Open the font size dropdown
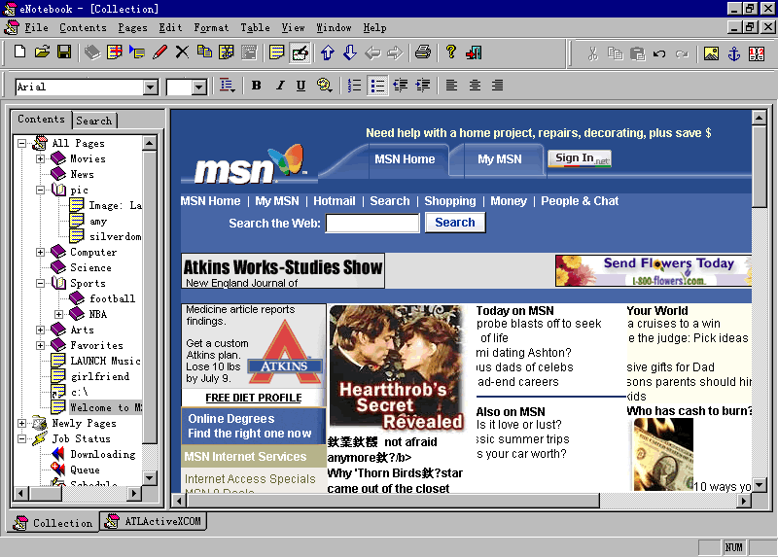Image resolution: width=778 pixels, height=557 pixels. (199, 87)
